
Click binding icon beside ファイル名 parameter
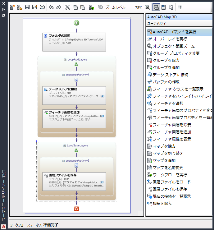pyautogui.click(x=102, y=96)
